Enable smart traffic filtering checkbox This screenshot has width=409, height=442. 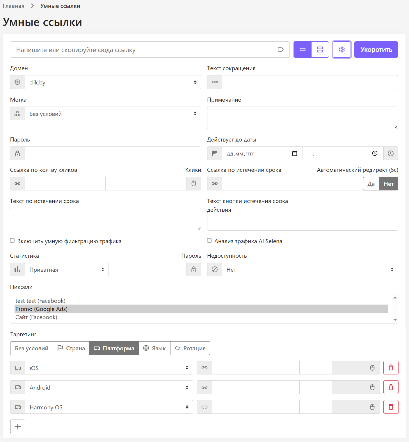coord(12,241)
